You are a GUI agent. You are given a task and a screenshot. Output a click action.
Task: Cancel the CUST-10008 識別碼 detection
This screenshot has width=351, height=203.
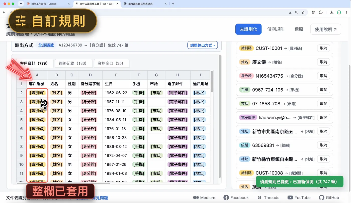tap(324, 173)
